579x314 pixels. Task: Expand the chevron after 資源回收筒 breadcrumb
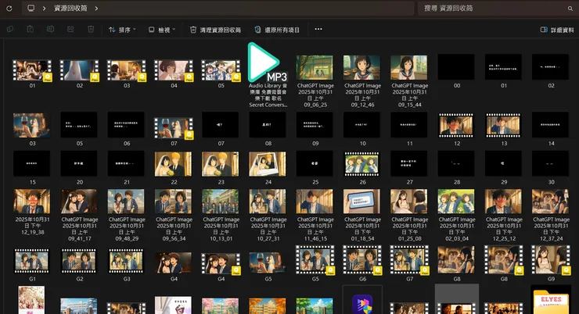click(x=96, y=8)
